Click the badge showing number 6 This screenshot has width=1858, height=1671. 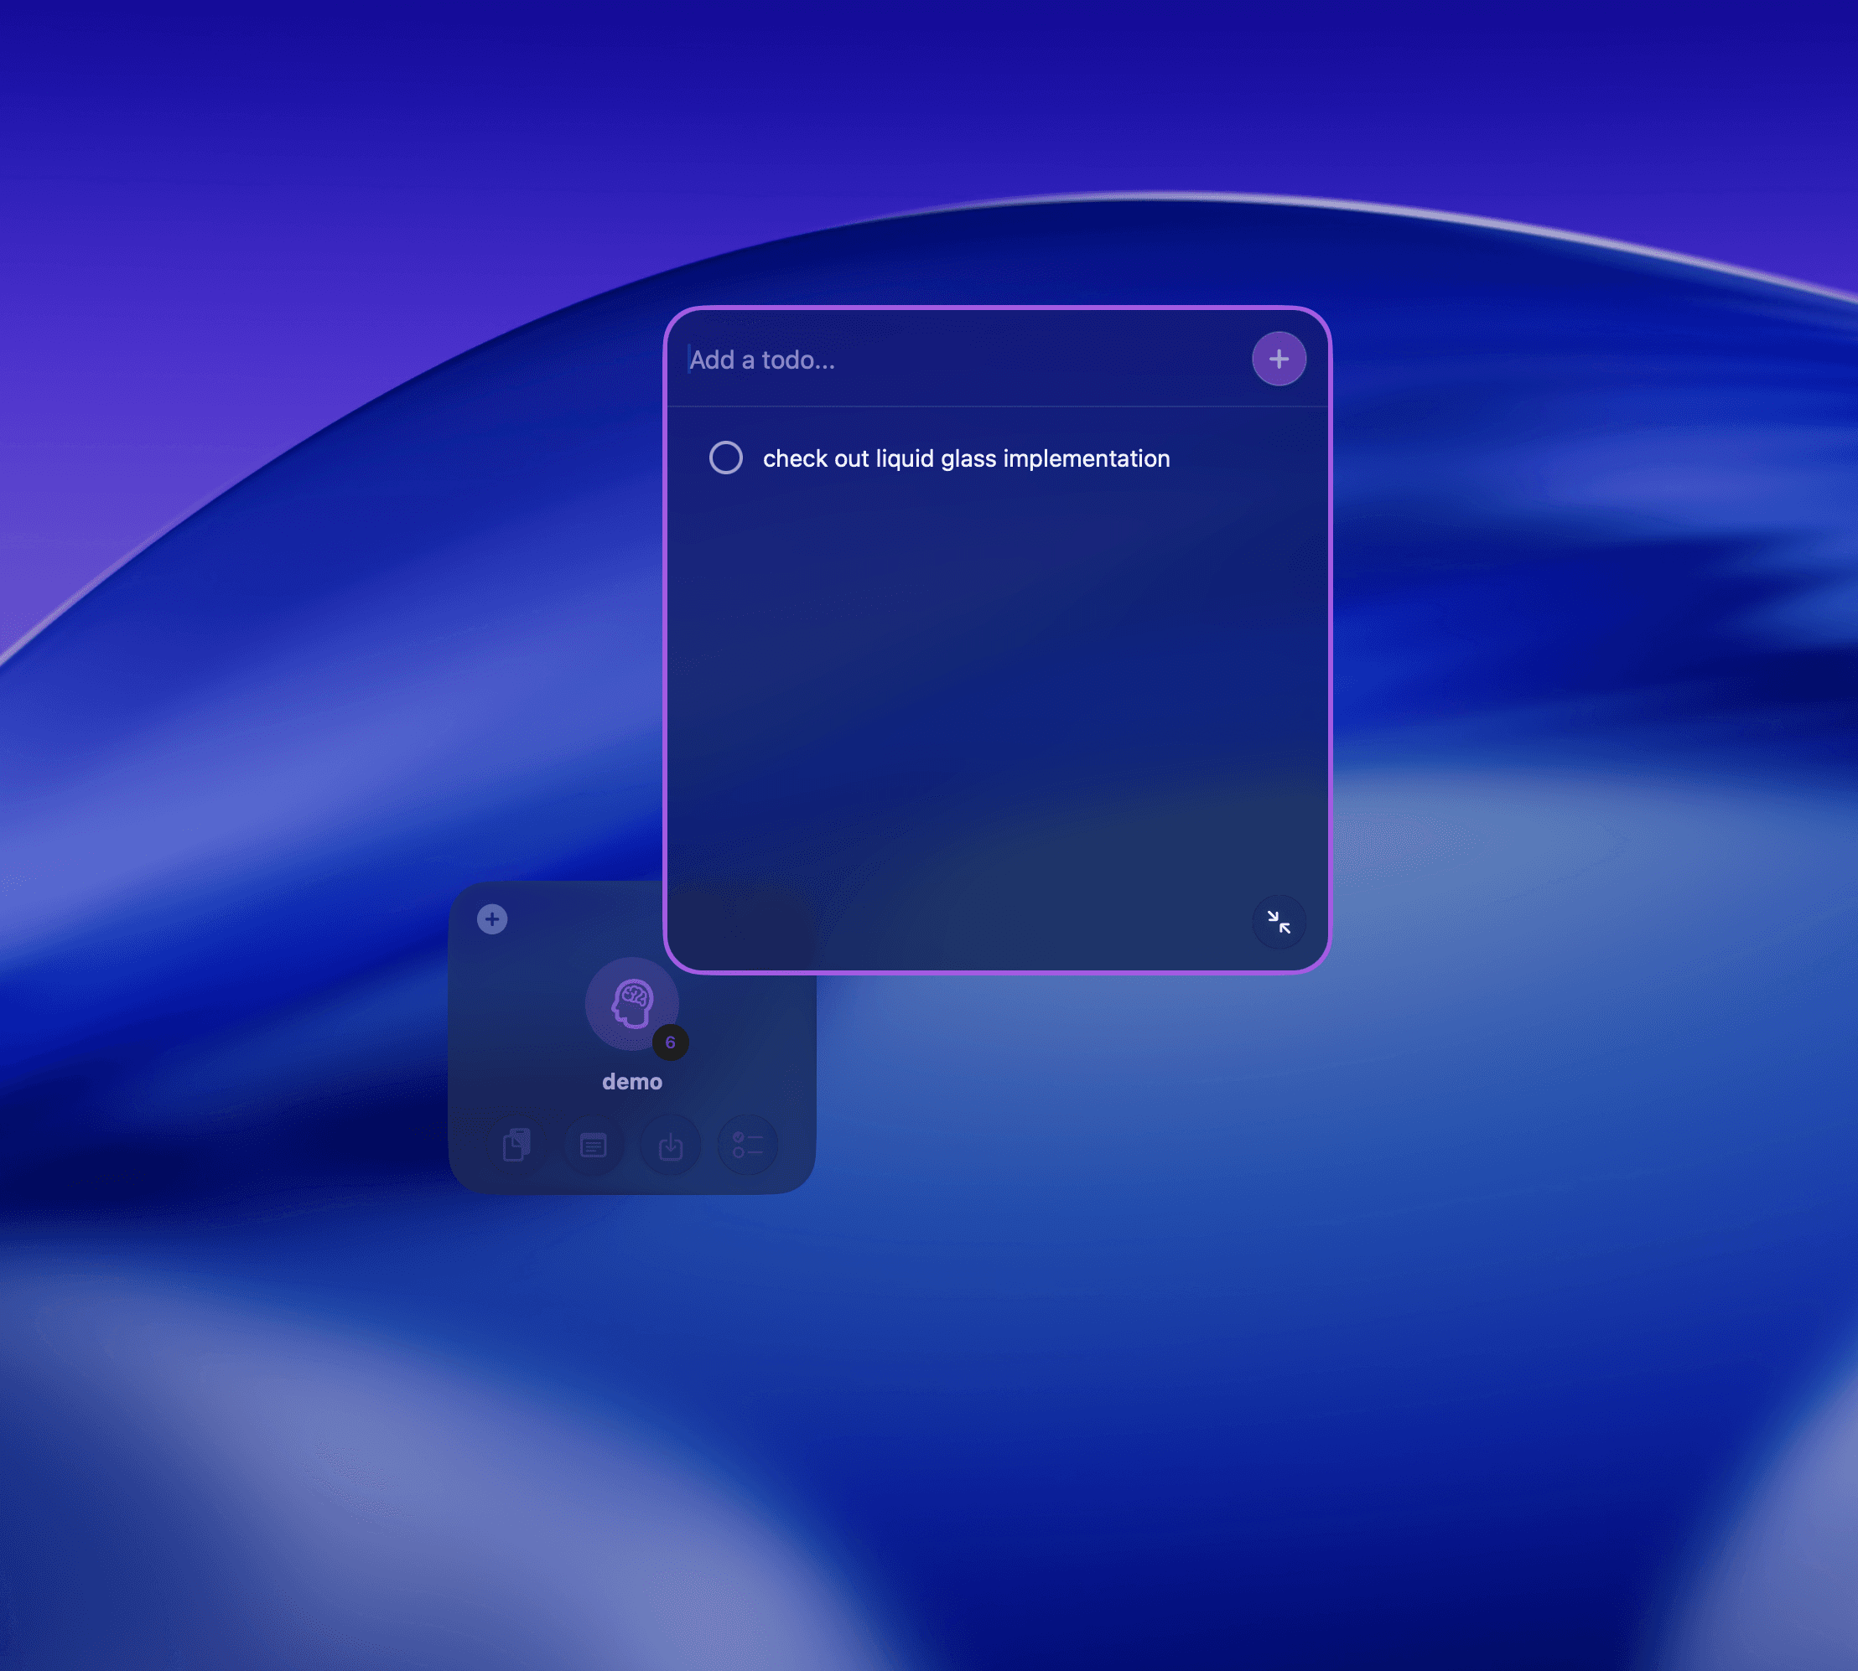point(671,1042)
